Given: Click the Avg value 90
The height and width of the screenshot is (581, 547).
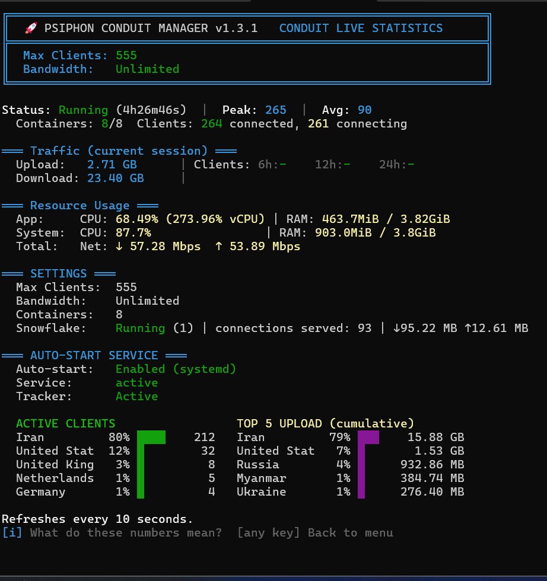Looking at the screenshot, I should [364, 110].
